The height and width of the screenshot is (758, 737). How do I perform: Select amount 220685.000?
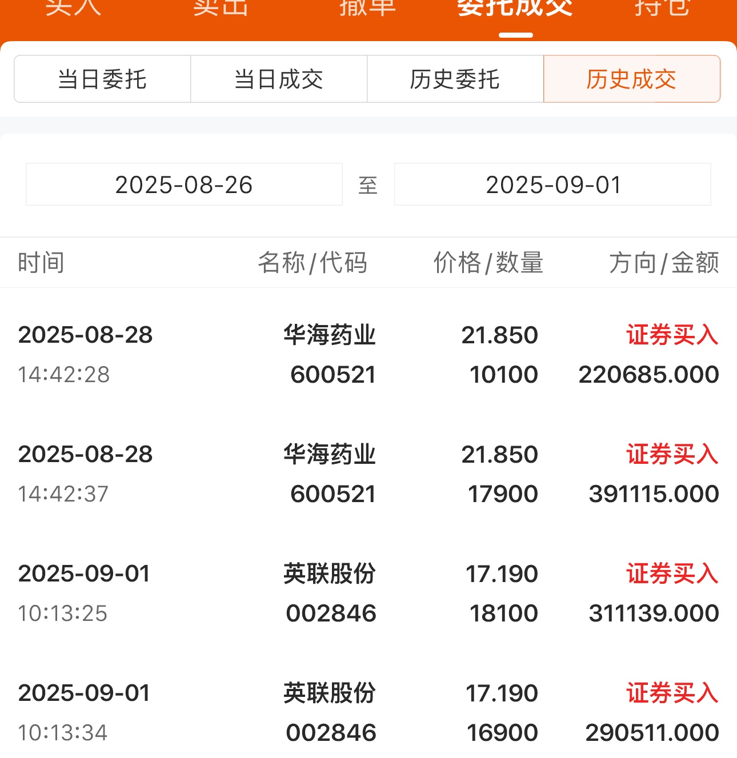pos(648,375)
